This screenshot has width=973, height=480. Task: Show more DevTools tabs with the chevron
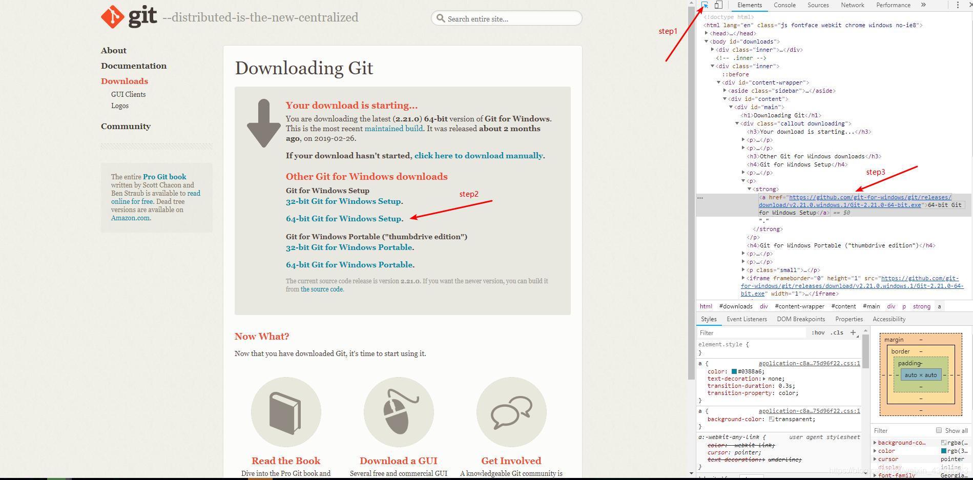[x=923, y=5]
